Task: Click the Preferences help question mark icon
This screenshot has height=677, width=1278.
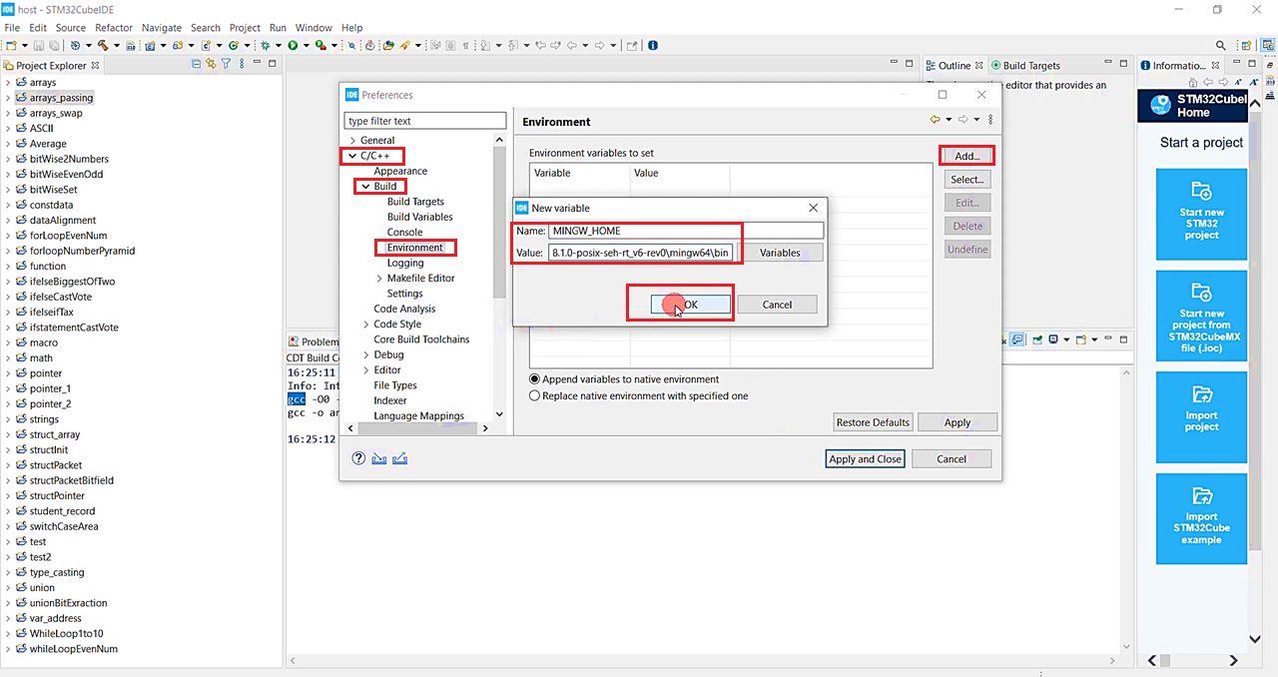Action: coord(358,458)
